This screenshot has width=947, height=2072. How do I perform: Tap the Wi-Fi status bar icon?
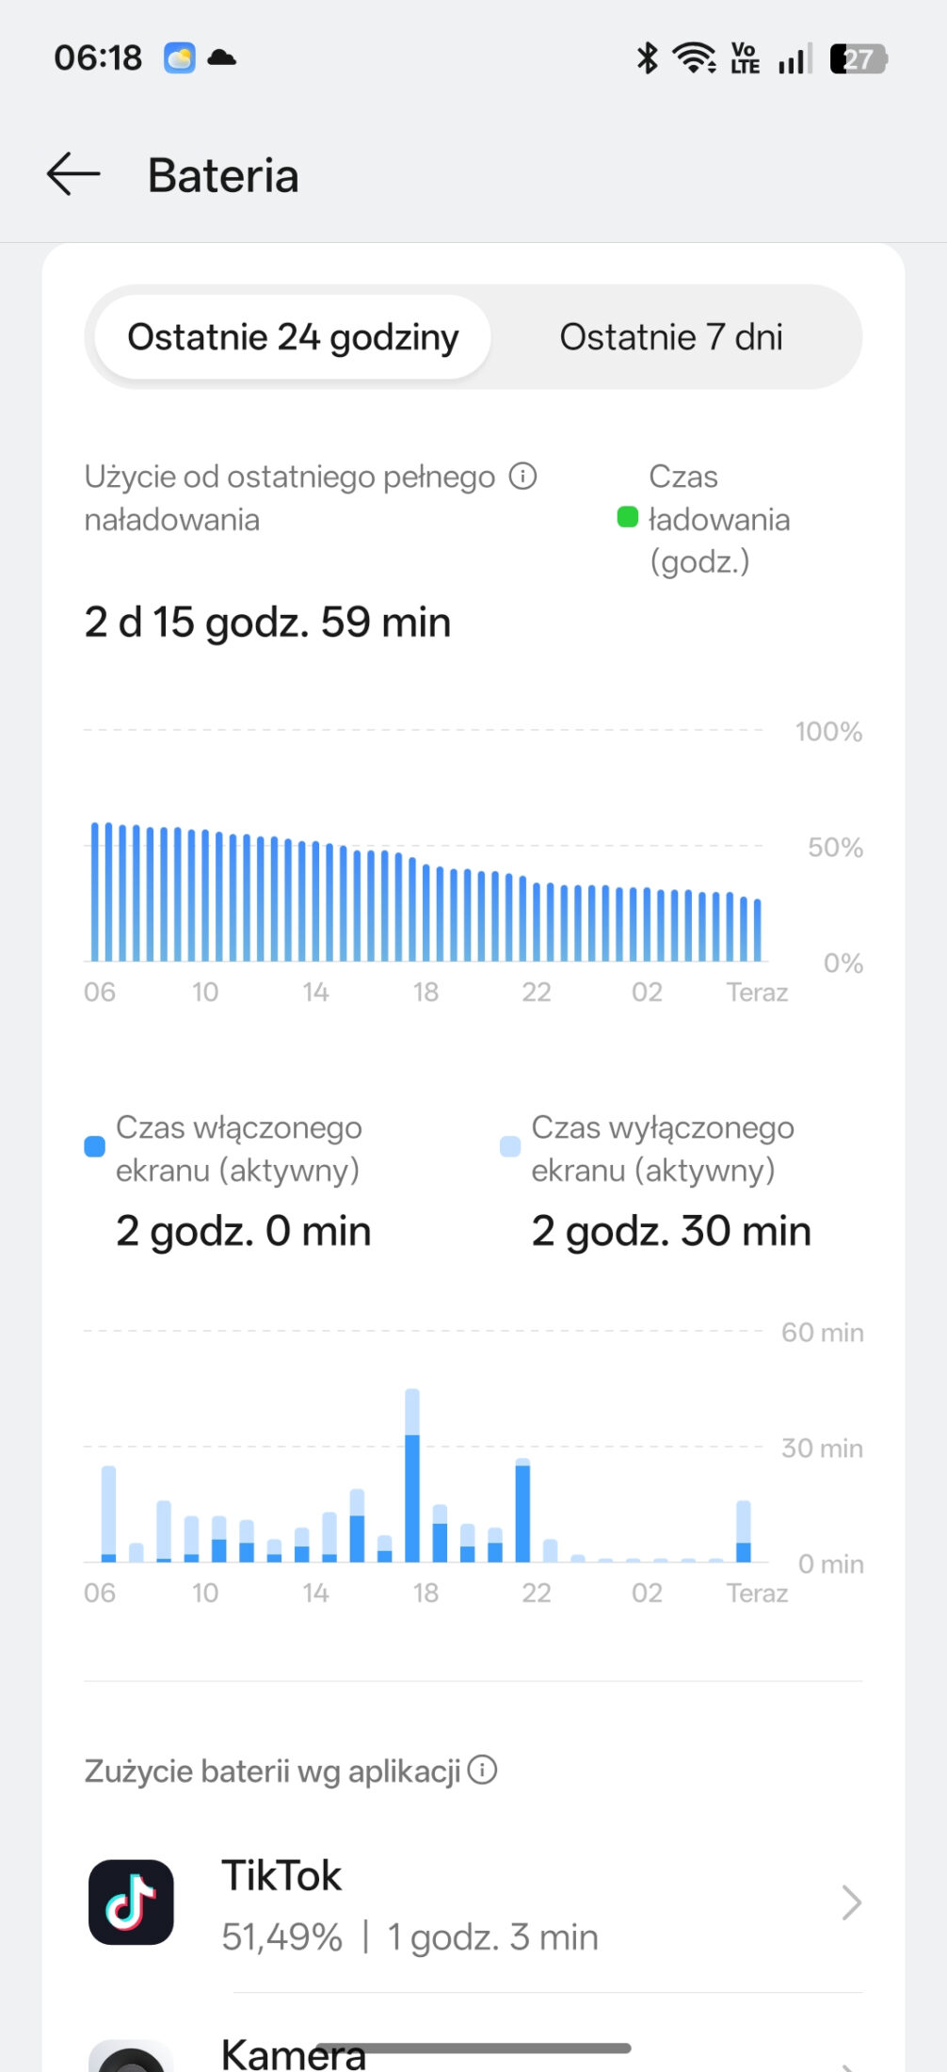click(695, 58)
